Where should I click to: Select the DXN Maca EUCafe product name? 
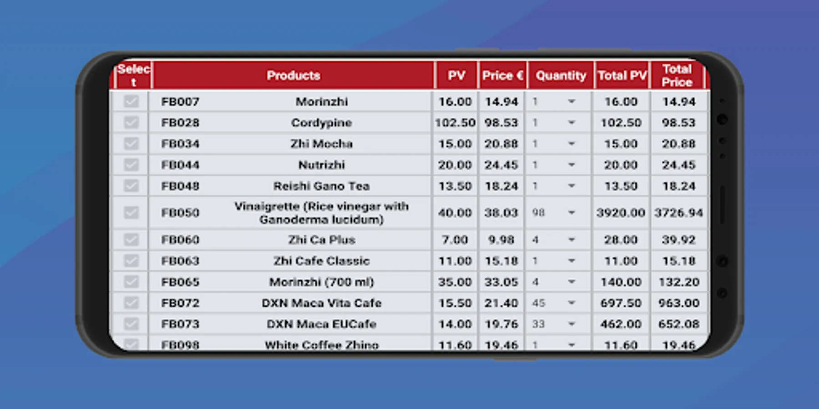(322, 324)
